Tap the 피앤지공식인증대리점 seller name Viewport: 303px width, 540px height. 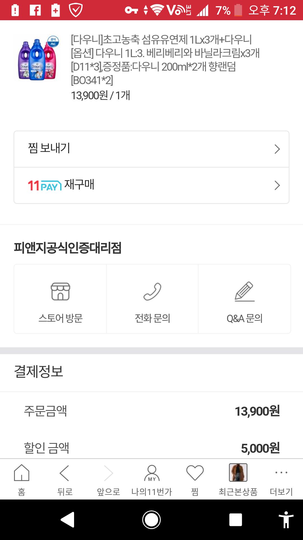68,248
